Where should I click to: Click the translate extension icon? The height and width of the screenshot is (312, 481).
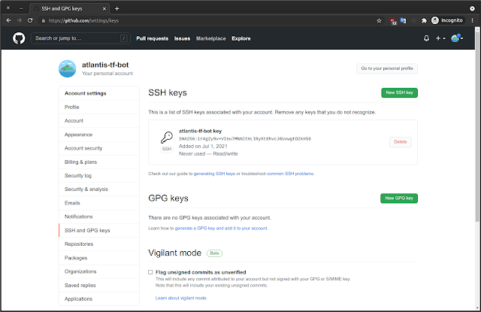403,20
